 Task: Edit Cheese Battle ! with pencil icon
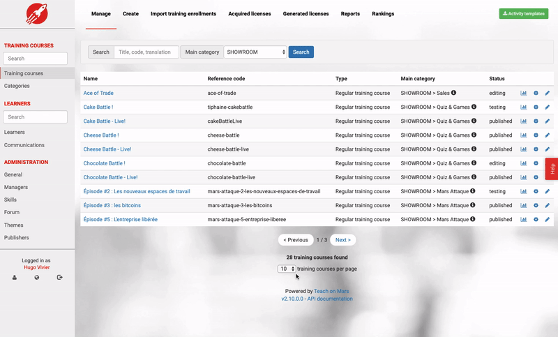[x=547, y=135]
